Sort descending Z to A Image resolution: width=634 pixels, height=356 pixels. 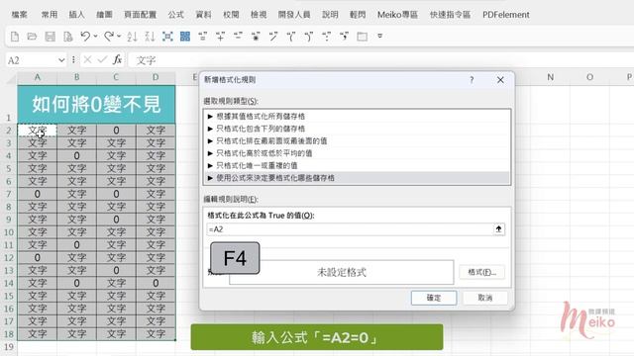[x=150, y=37]
